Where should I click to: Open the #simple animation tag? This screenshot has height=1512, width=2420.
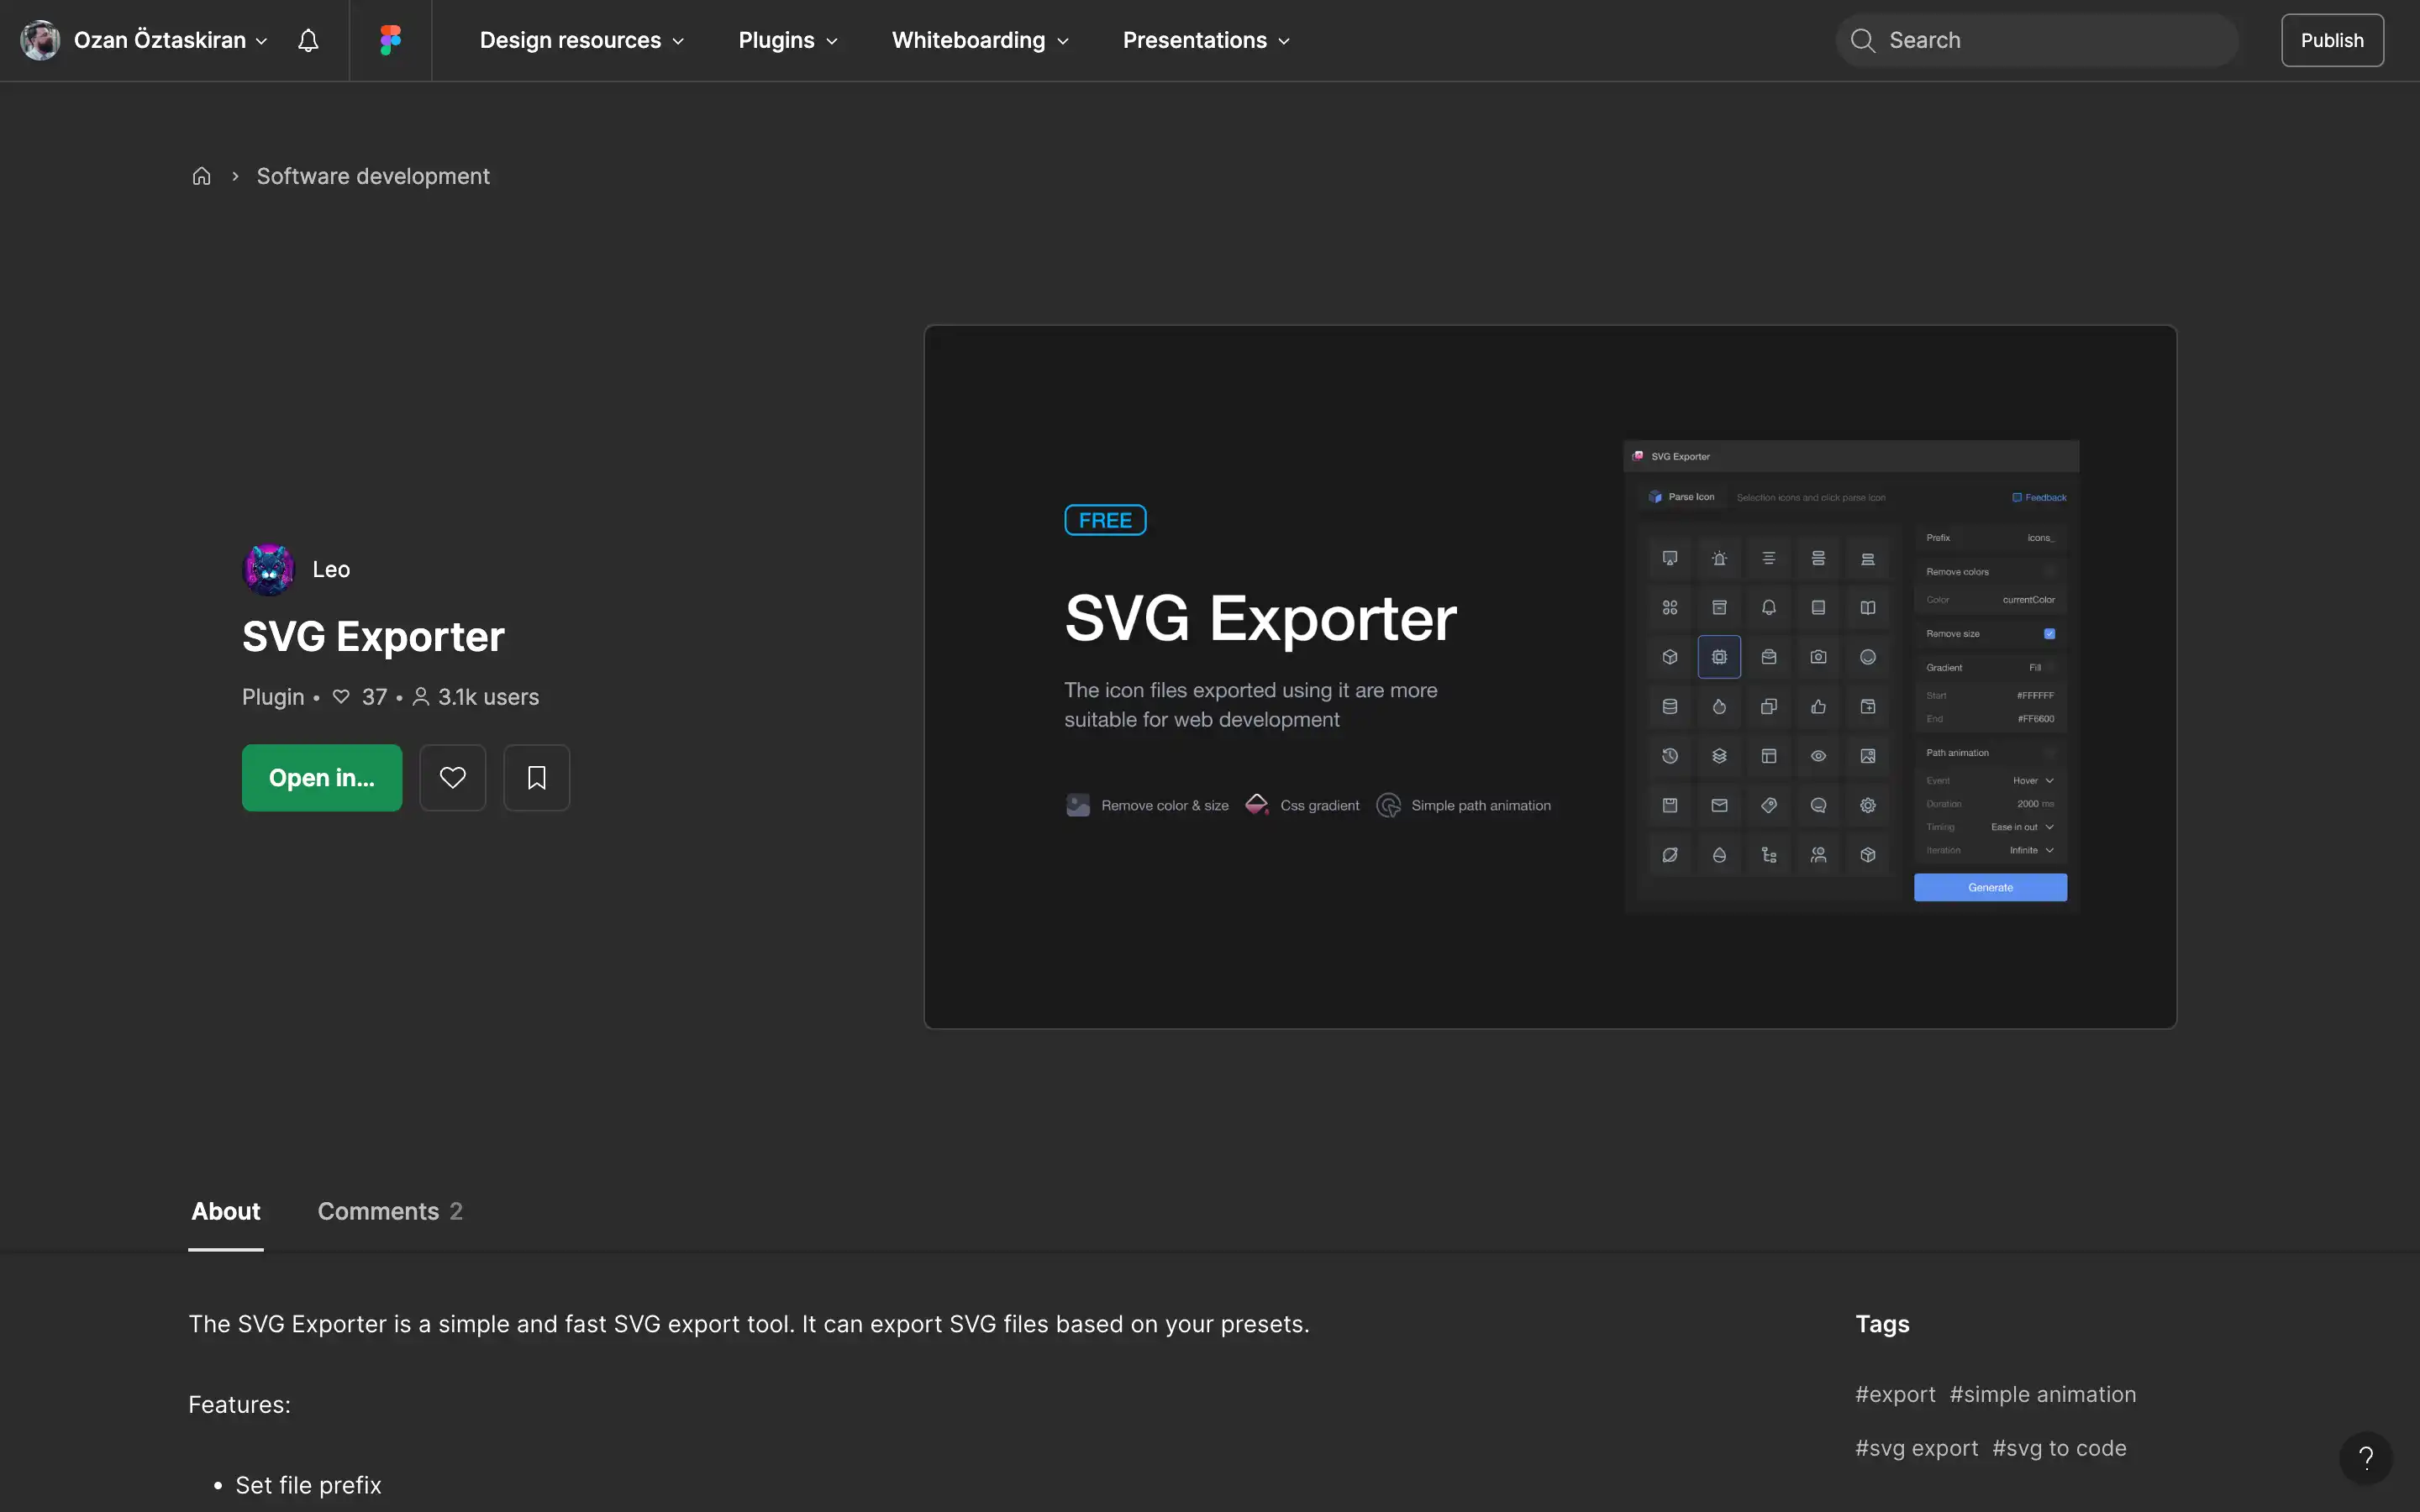coord(2043,1394)
